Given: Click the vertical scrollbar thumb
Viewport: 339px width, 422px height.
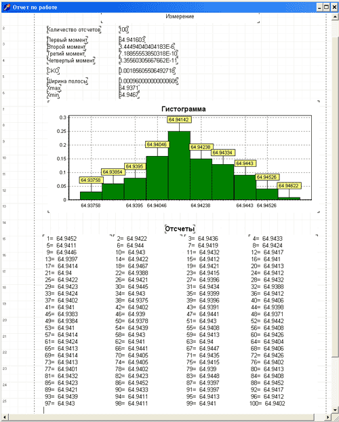Looking at the screenshot, I should (x=335, y=197).
